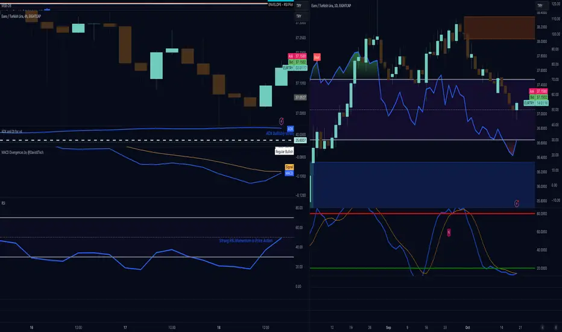This screenshot has height=332, width=562.
Task: Select the blue rectangle zone on the 1D chart
Action: [423, 185]
